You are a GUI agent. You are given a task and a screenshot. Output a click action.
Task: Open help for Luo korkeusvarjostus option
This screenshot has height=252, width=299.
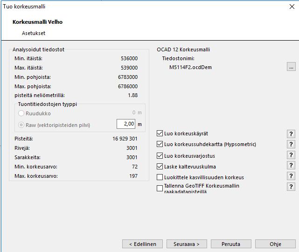[x=291, y=155]
